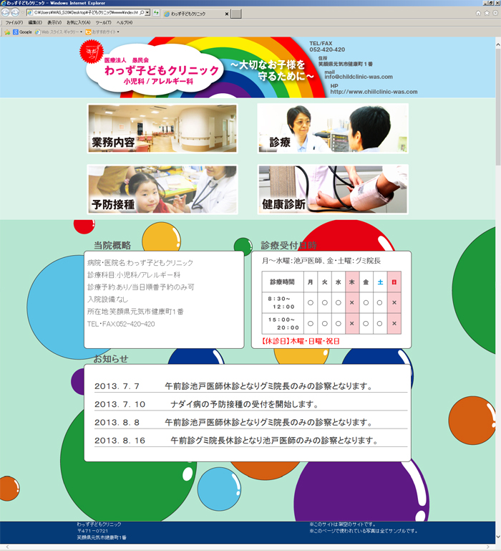Click the 8:30～12:00 time row label
This screenshot has height=551, width=501.
pos(283,302)
